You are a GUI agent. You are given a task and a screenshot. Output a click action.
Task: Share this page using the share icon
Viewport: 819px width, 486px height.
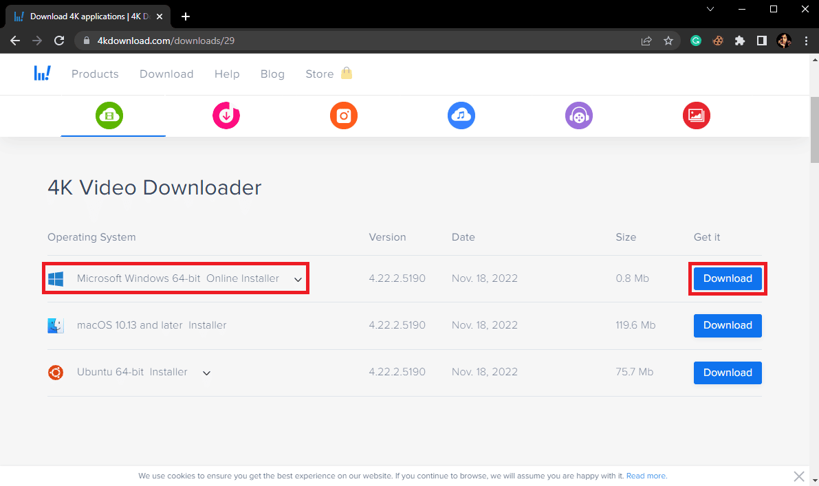646,41
